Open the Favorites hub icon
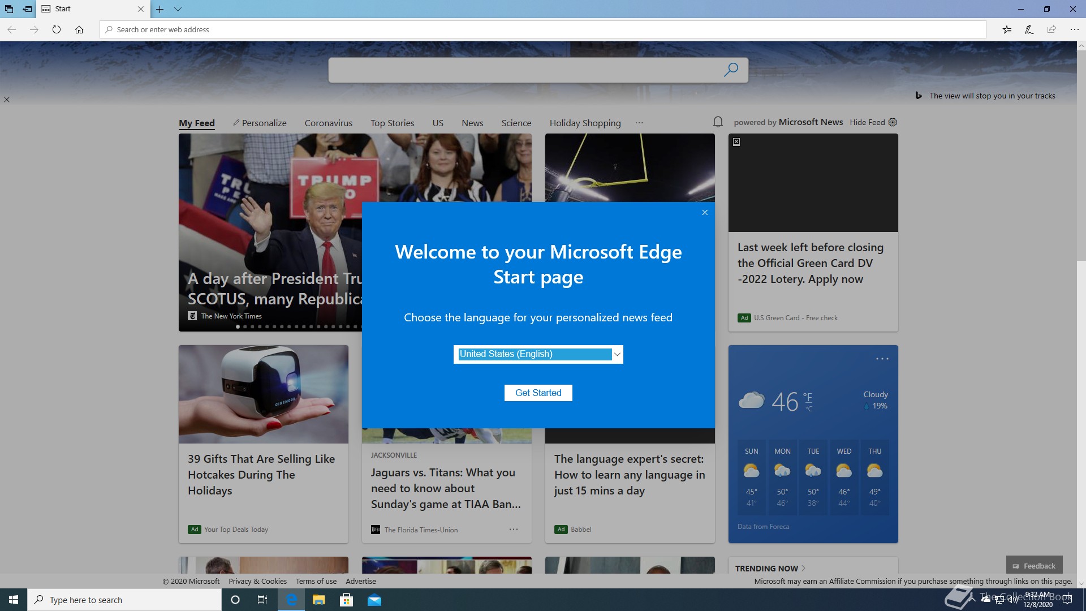1086x611 pixels. coord(1007,29)
